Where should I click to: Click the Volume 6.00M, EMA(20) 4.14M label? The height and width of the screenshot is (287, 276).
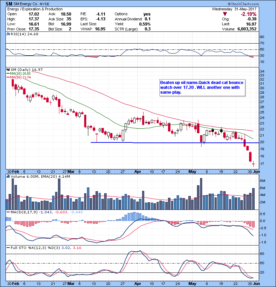click(40, 176)
